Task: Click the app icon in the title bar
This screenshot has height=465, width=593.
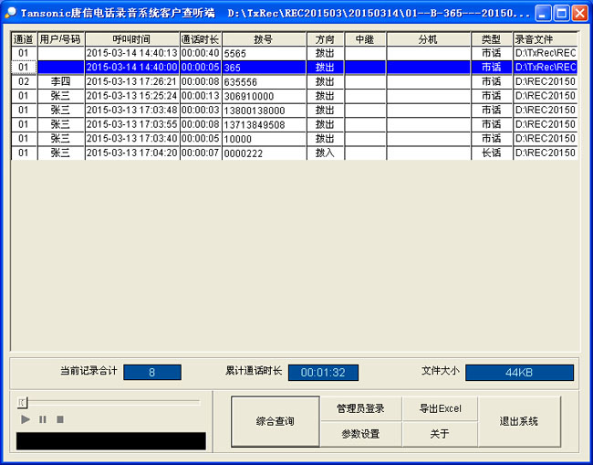Action: [x=11, y=14]
